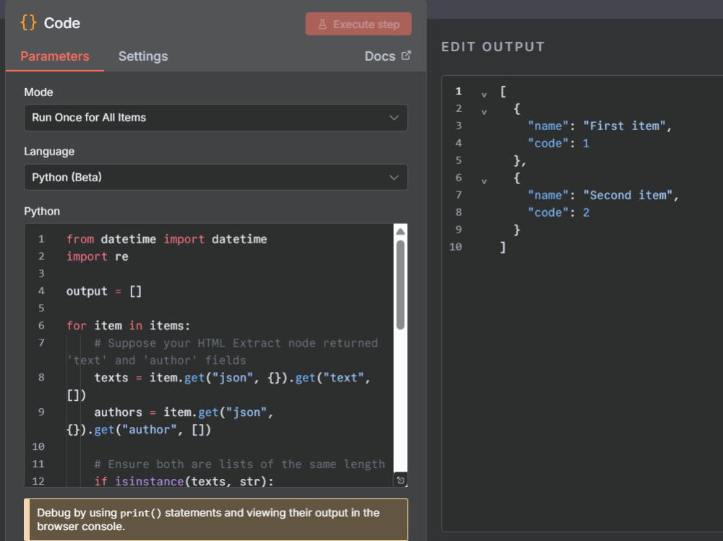Click the external link icon beside Docs
The height and width of the screenshot is (541, 723).
coord(406,56)
